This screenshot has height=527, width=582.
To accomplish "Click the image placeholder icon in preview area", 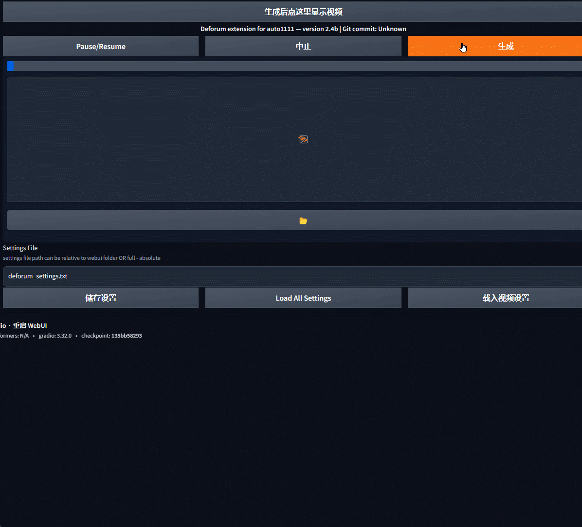I will 303,139.
